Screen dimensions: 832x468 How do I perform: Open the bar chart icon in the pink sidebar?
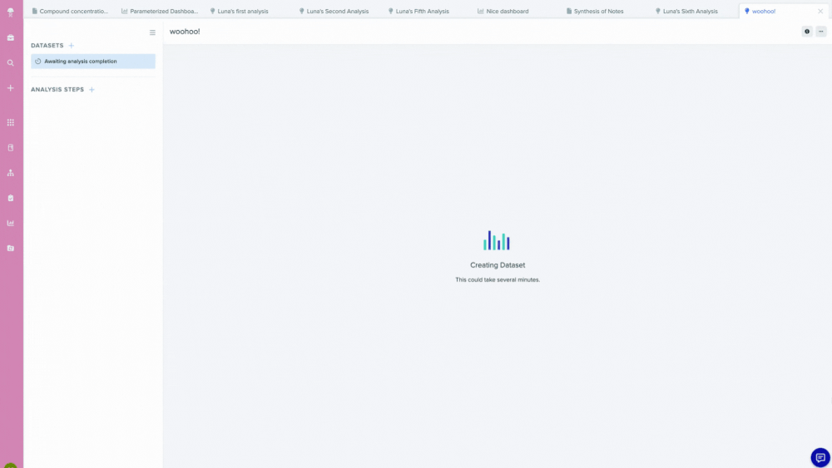click(x=11, y=223)
